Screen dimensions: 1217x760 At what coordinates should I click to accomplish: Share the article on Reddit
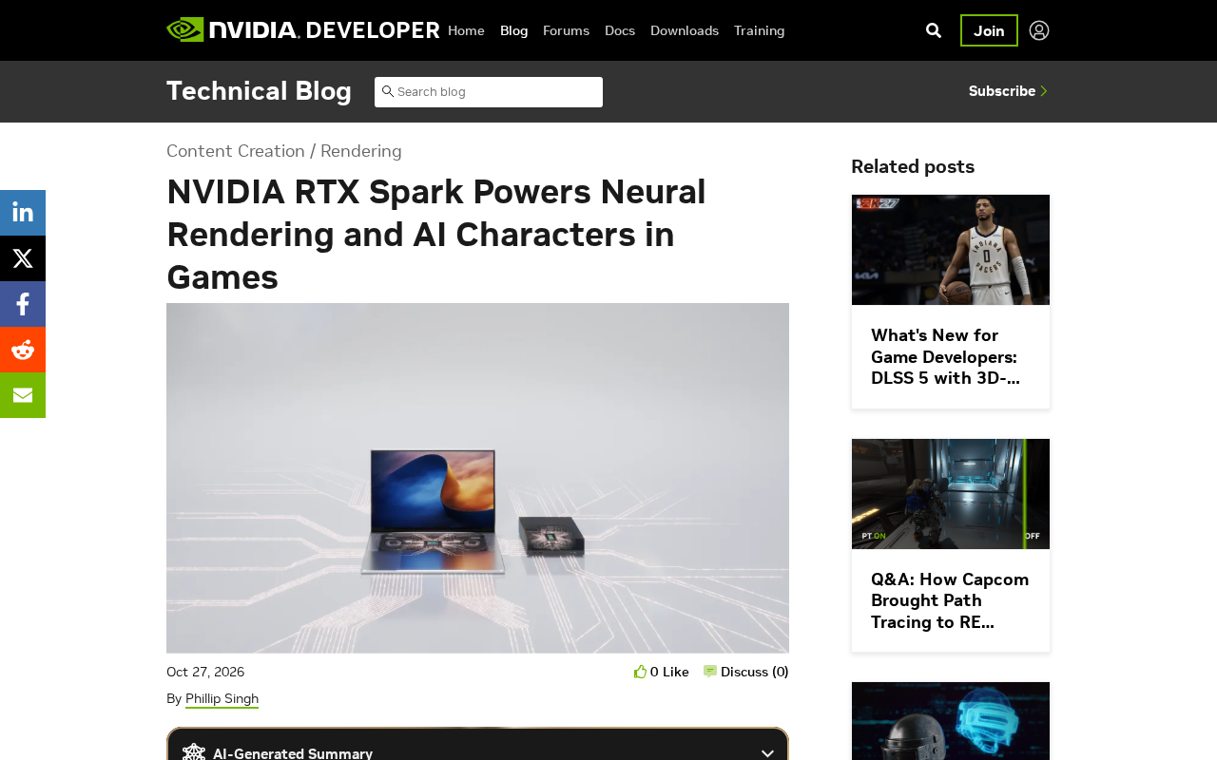23,350
